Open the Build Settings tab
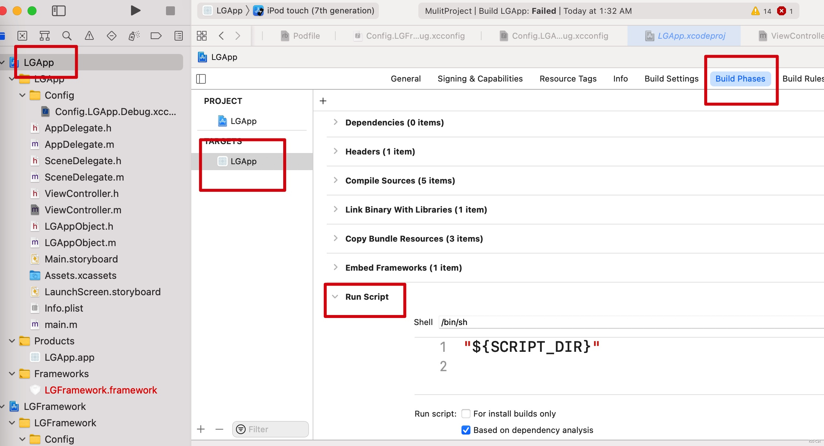Image resolution: width=824 pixels, height=446 pixels. [x=671, y=79]
